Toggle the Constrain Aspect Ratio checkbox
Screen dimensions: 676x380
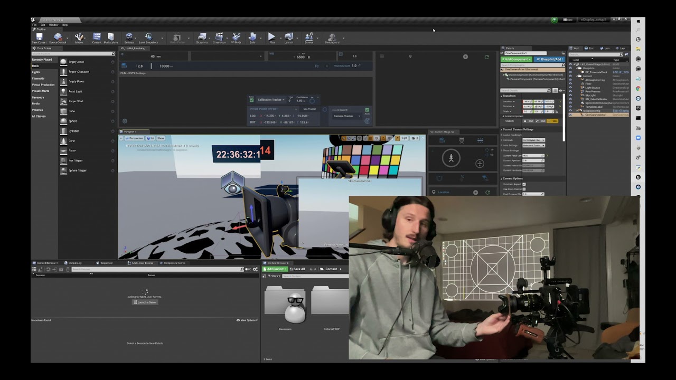click(524, 184)
